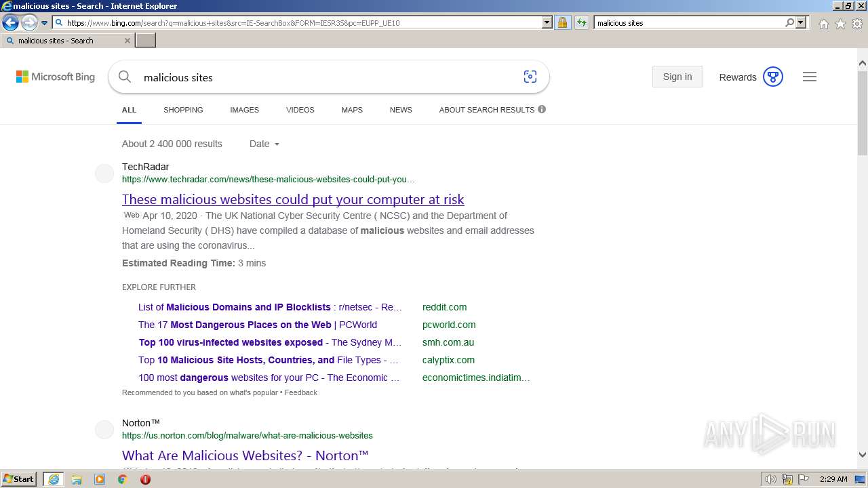Switch to the MAPS tab
Image resolution: width=868 pixels, height=488 pixels.
[x=352, y=110]
